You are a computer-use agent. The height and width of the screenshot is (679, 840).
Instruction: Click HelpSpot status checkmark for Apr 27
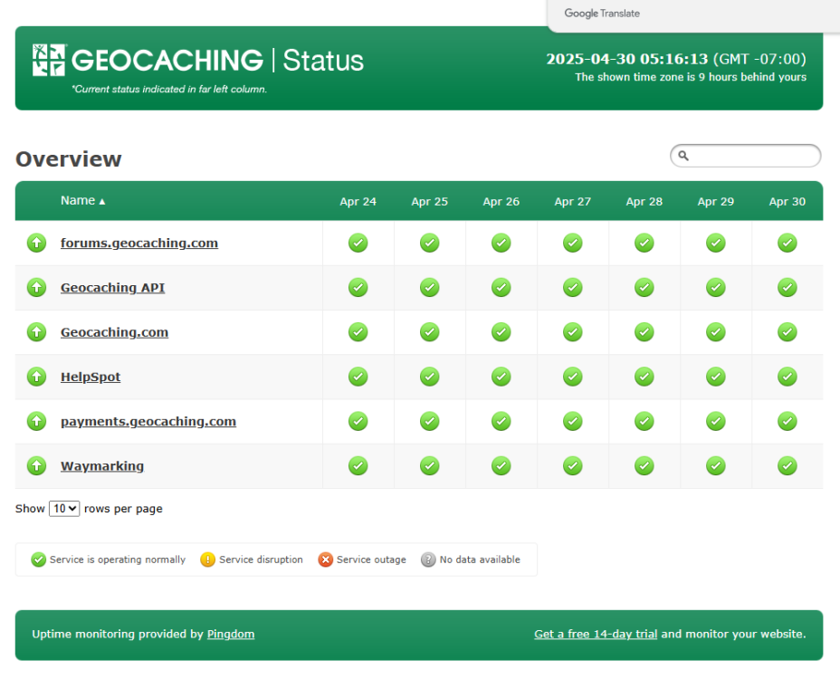click(572, 377)
